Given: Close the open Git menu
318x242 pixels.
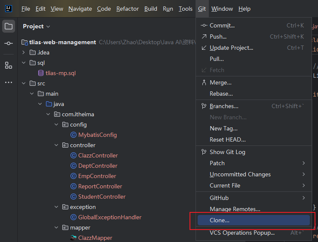Looking at the screenshot, I should [x=202, y=9].
